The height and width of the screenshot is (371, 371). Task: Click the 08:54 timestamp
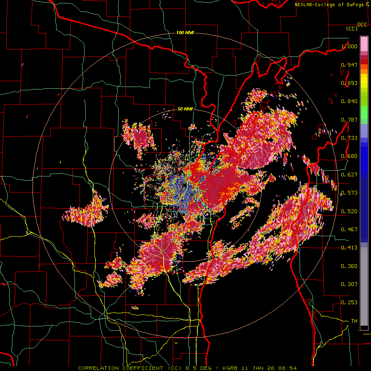tap(287, 368)
